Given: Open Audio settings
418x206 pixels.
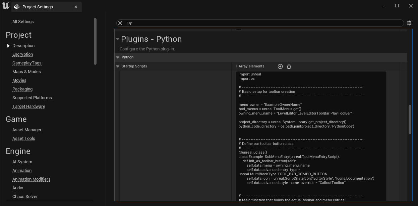Looking at the screenshot, I should pos(18,188).
